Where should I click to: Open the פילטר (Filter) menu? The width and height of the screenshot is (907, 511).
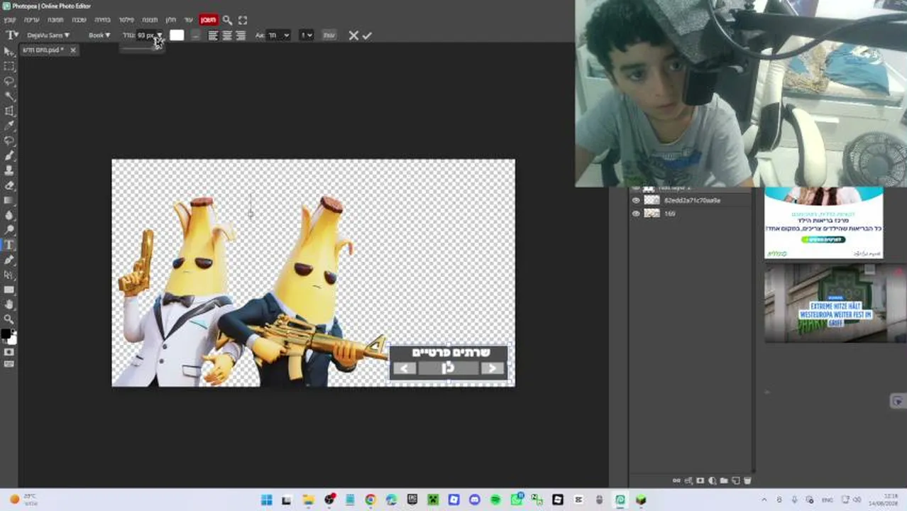pyautogui.click(x=126, y=20)
